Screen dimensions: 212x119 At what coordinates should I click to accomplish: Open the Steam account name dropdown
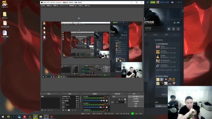(164, 2)
